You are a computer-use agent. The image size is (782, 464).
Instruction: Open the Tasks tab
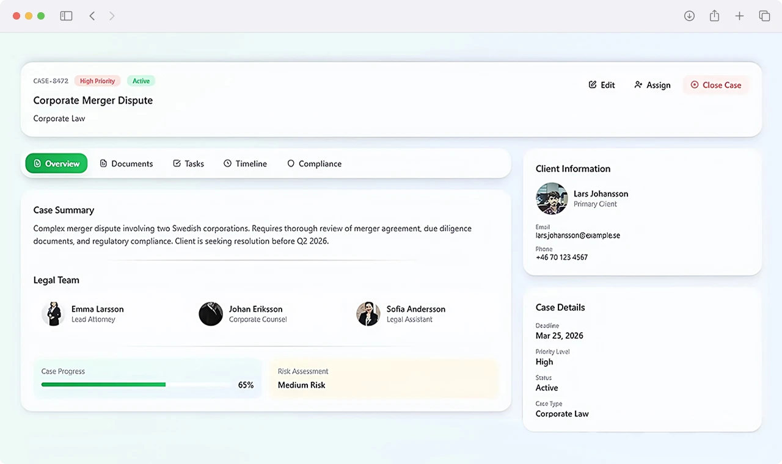[188, 164]
